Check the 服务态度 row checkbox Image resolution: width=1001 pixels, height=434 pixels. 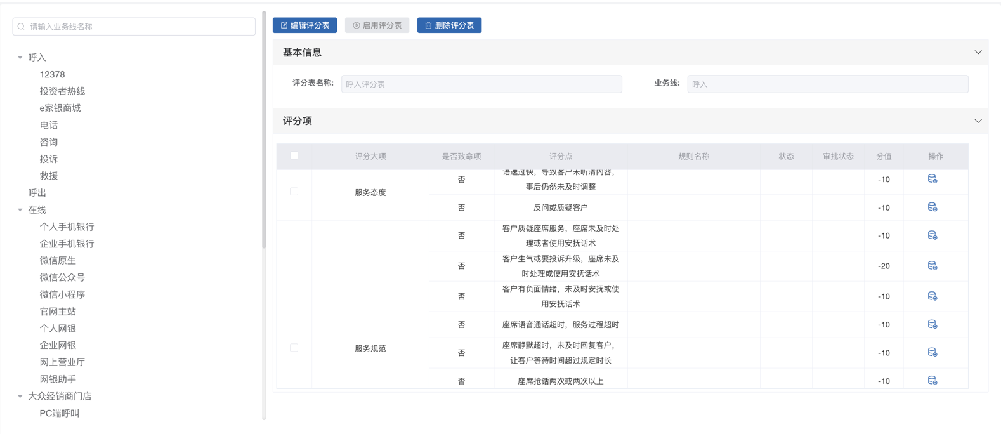[294, 192]
